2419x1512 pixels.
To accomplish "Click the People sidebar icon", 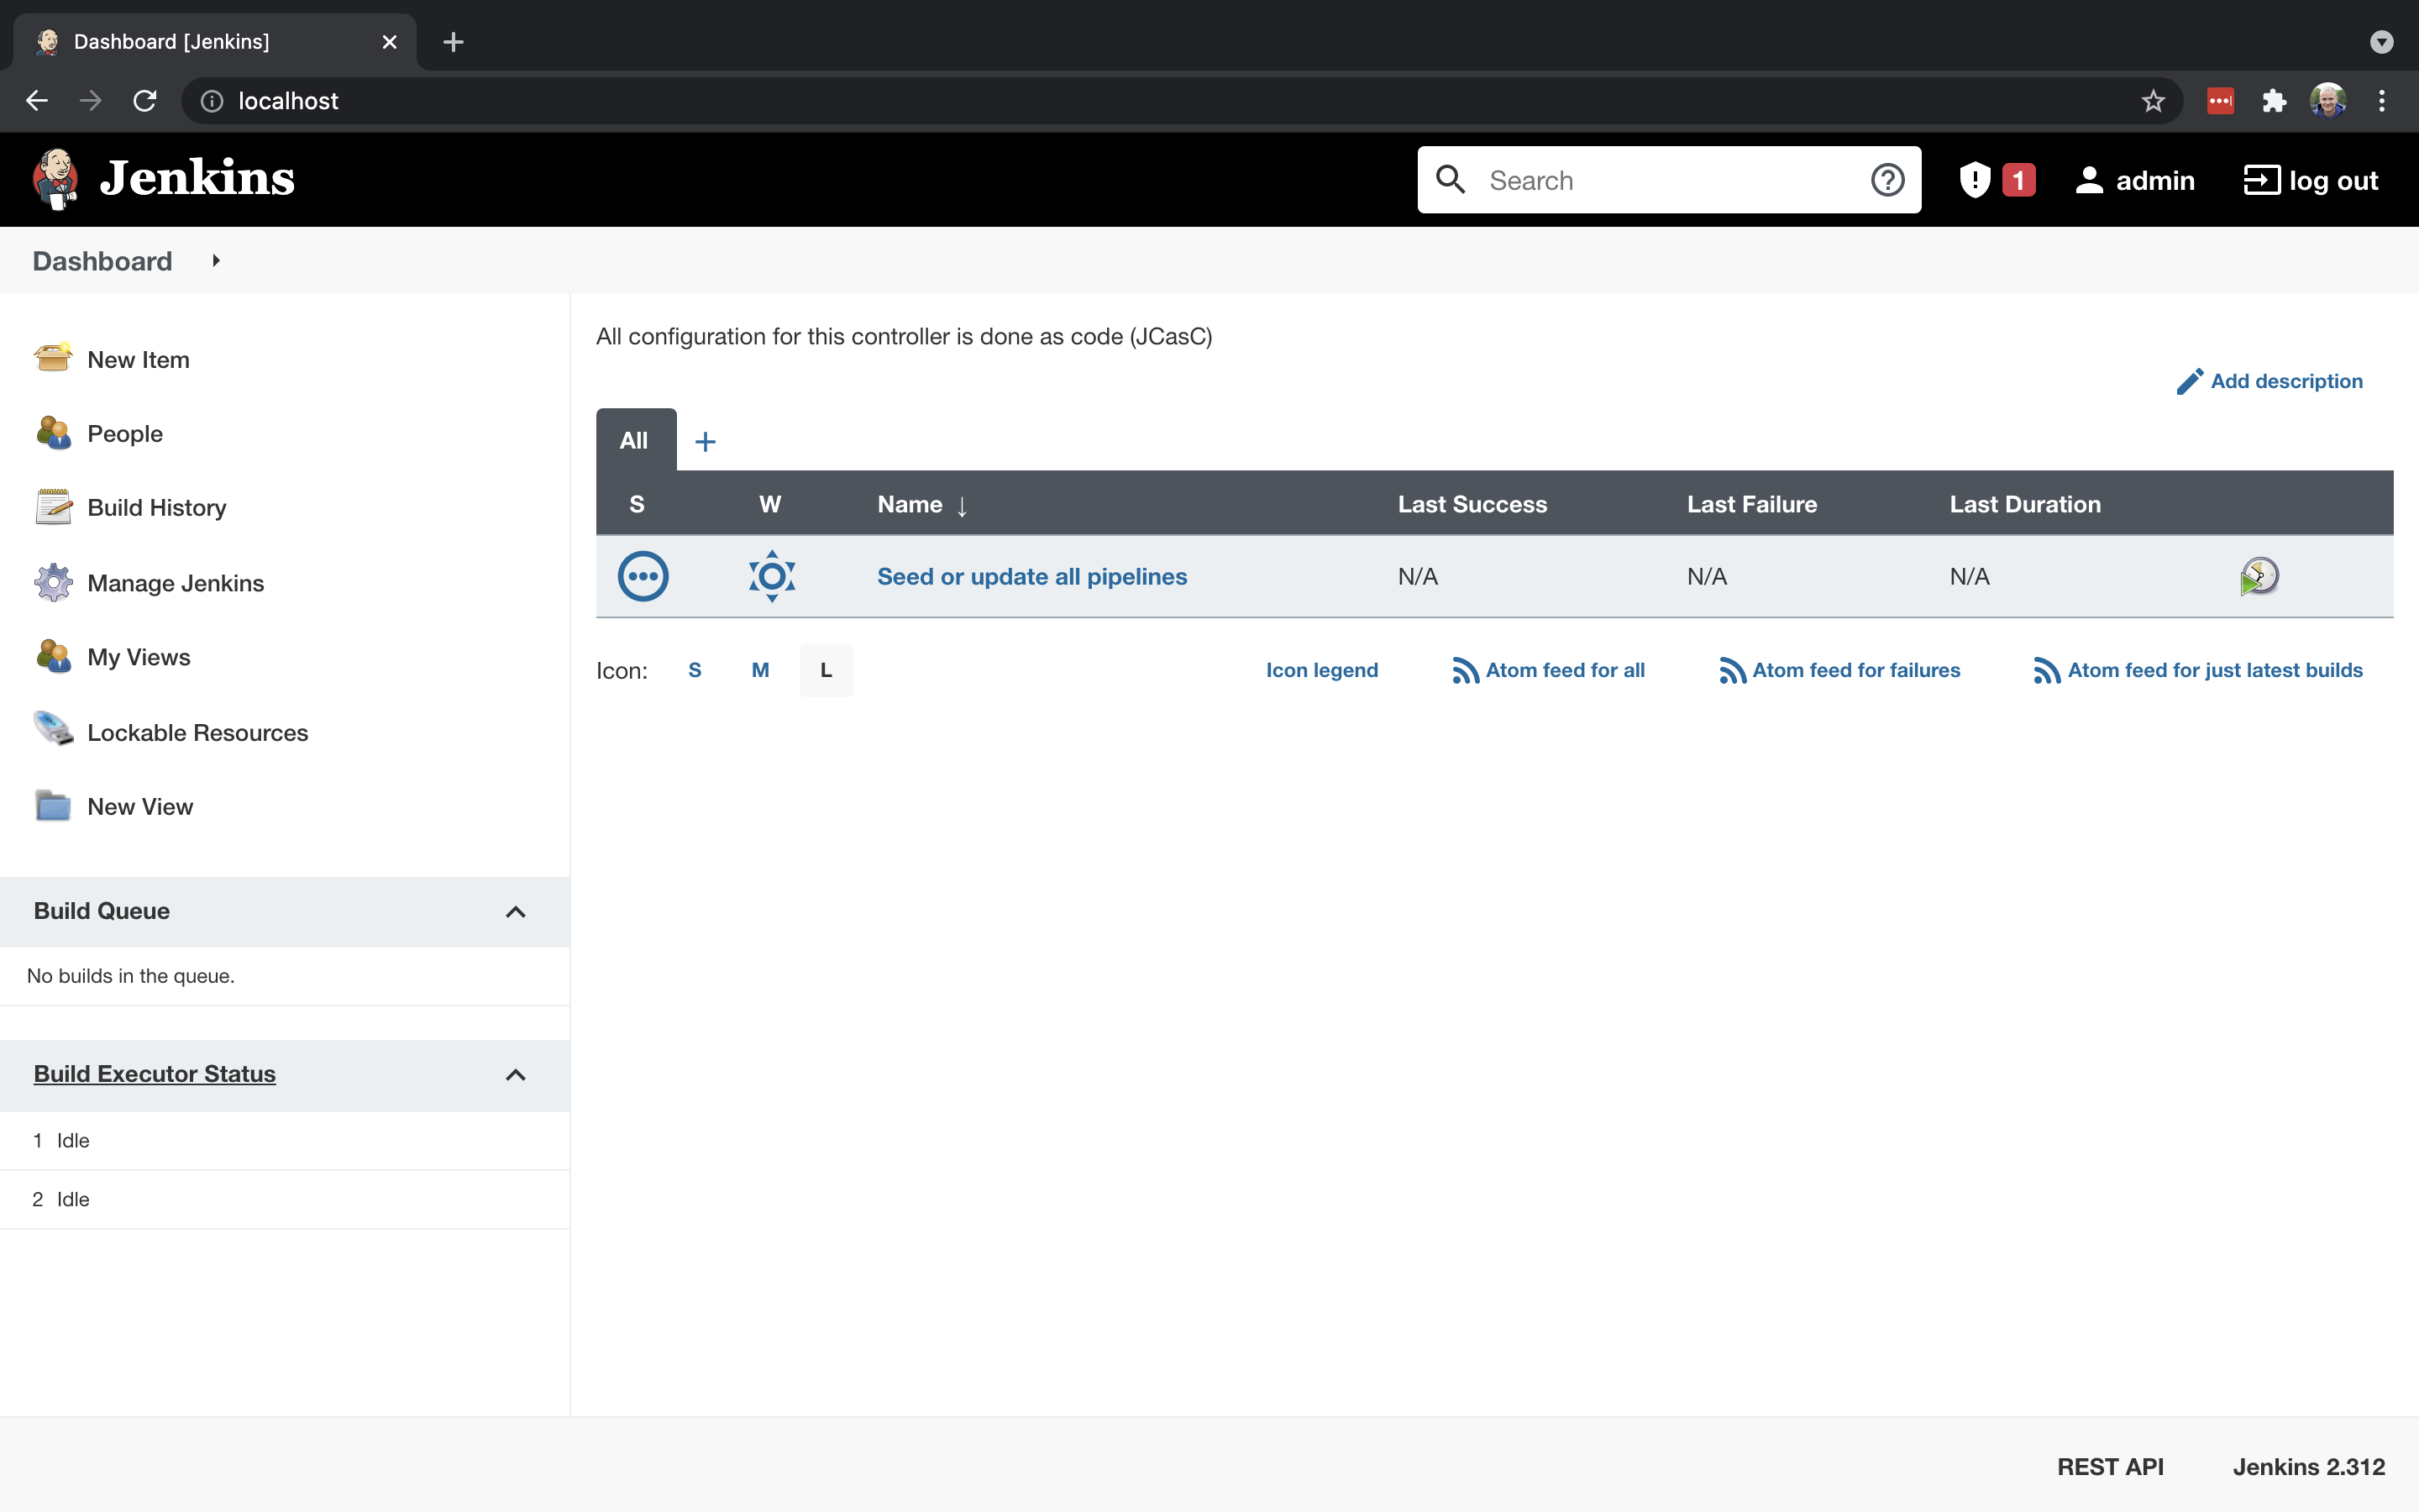I will [x=53, y=432].
